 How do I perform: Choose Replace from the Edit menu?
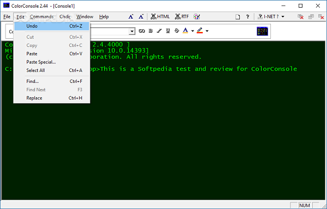coord(52,98)
